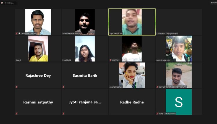Image resolution: width=217 pixels, height=124 pixels.
Task: Click Suraj Kumar Khuntia's muted mic icon
Action: coord(157,114)
